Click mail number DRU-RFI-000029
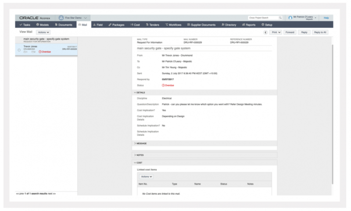 193,42
